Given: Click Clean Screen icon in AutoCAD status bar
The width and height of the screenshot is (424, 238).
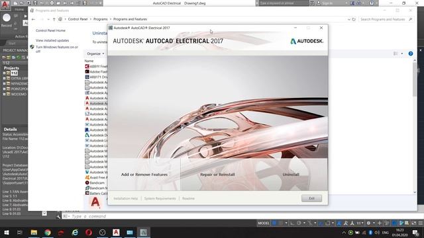Looking at the screenshot, I should pyautogui.click(x=413, y=223).
